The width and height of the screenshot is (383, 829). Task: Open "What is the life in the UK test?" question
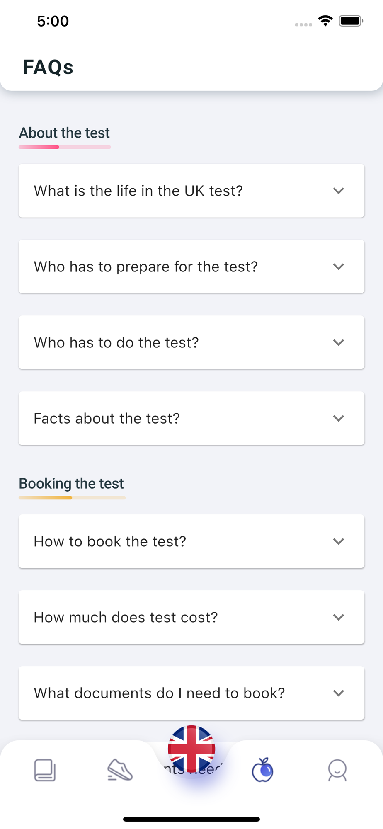tap(138, 191)
